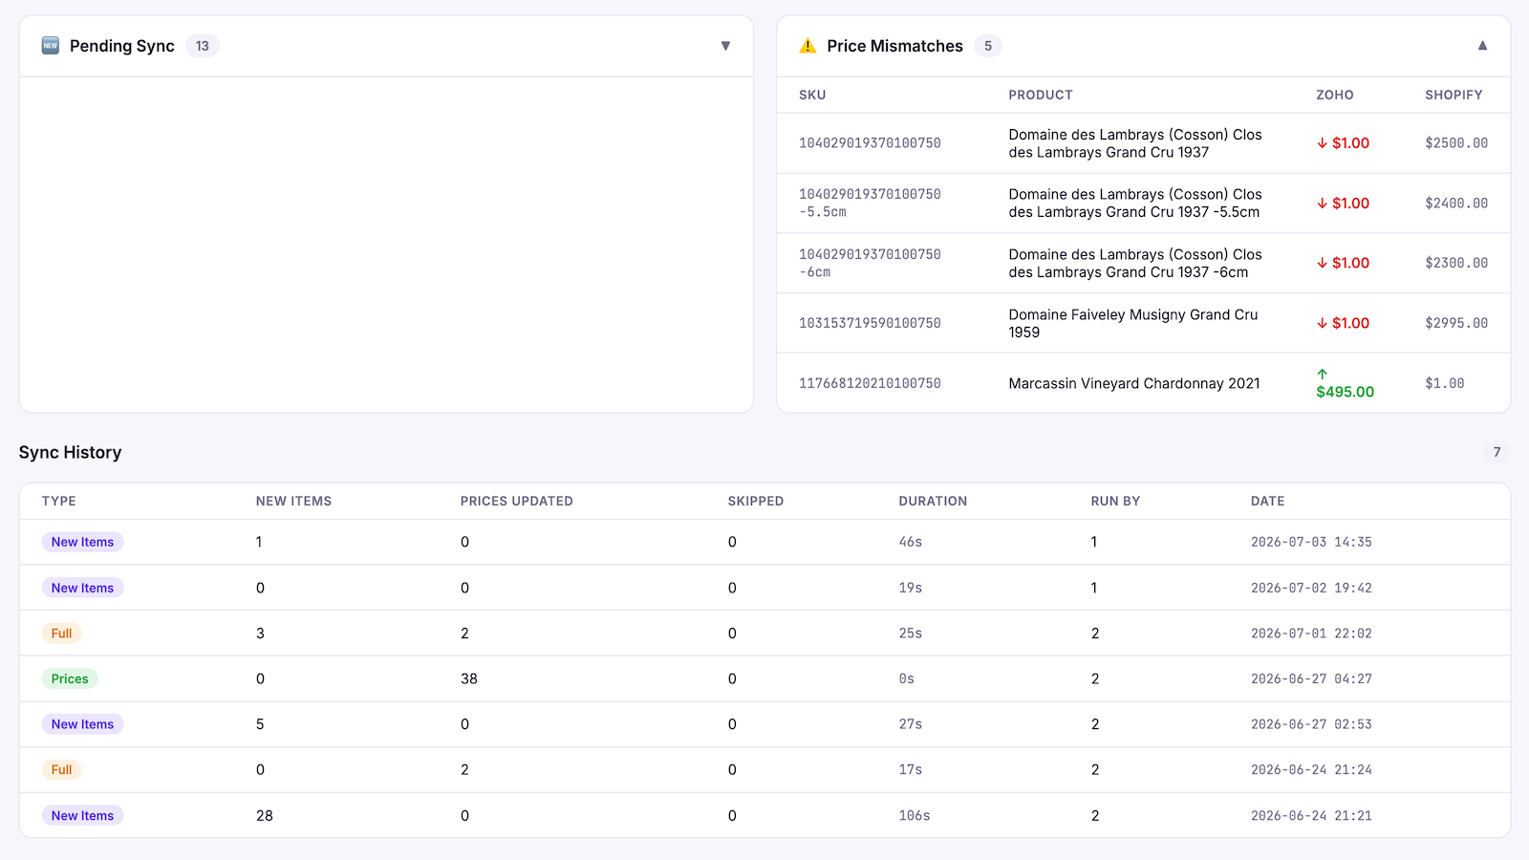The image size is (1529, 860).
Task: Click the green up arrow on Marcassin row
Action: coord(1323,375)
